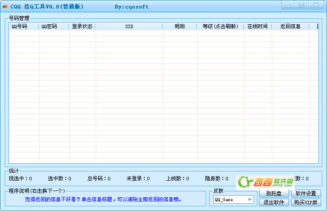Open the 皮肤 skin dropdown QQ_Game

[234, 199]
